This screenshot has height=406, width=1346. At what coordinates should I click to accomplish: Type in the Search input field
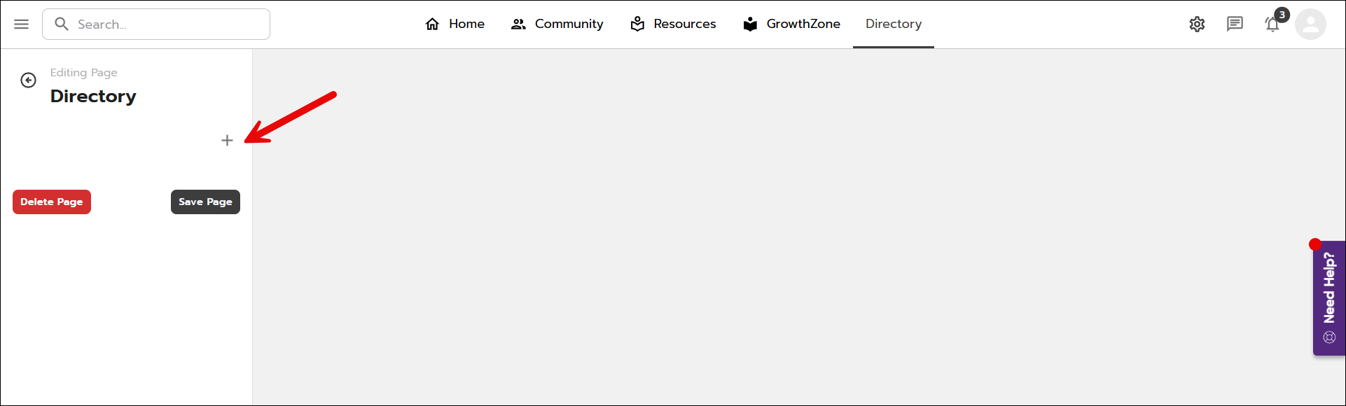click(168, 24)
